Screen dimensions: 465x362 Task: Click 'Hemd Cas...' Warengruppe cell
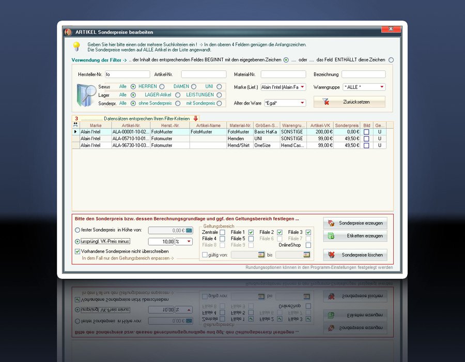(293, 145)
